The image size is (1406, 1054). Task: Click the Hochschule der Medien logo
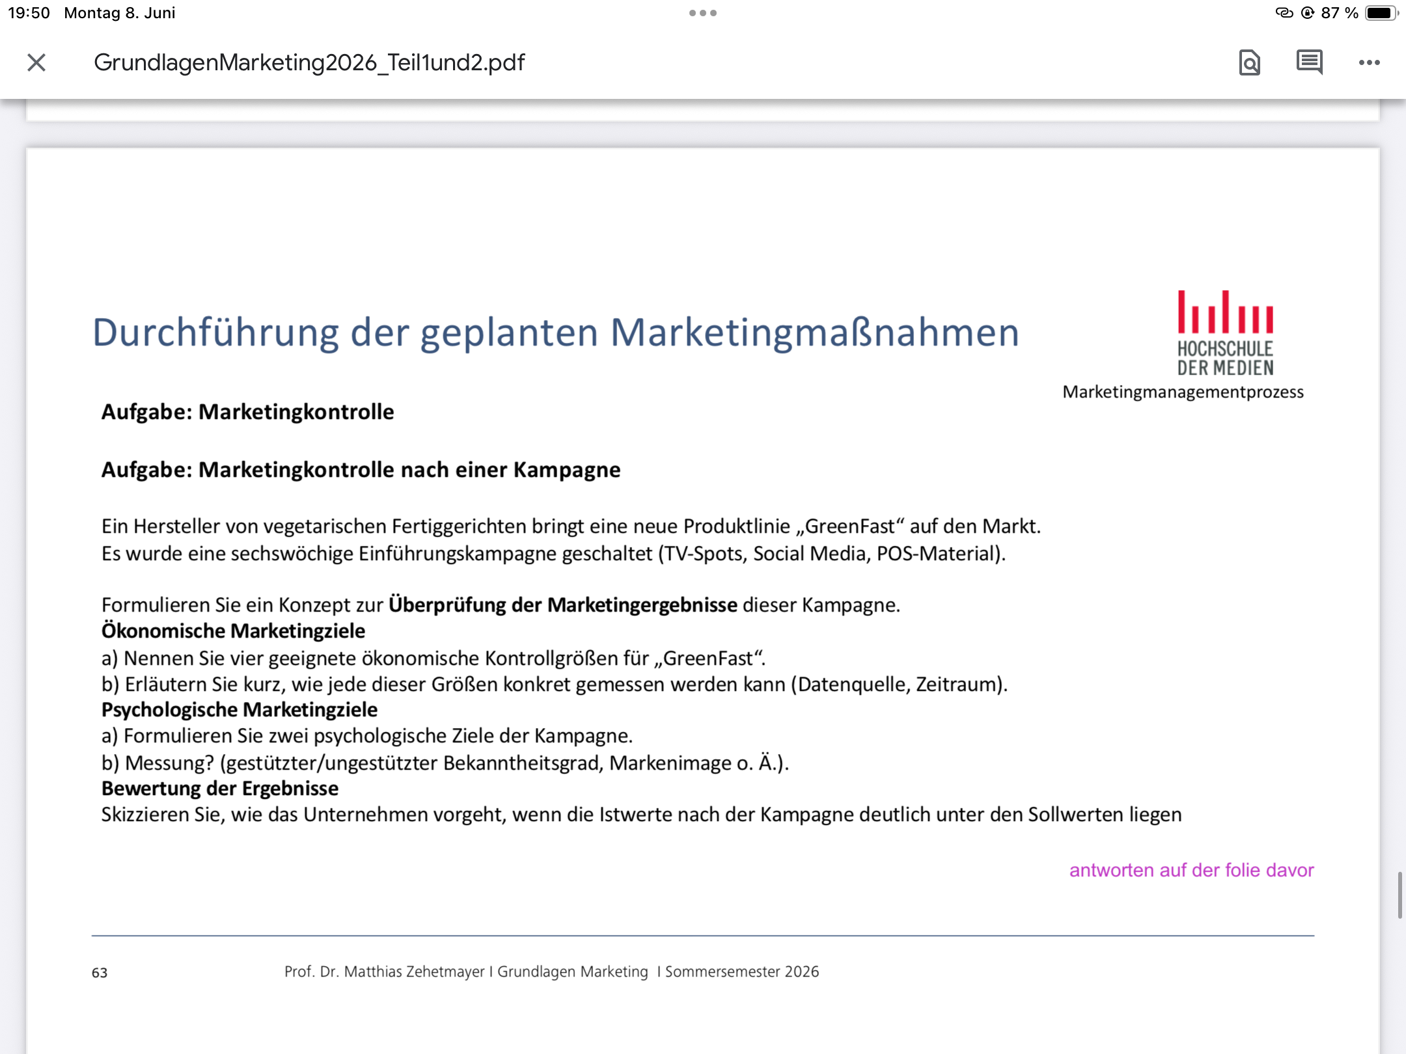point(1225,333)
